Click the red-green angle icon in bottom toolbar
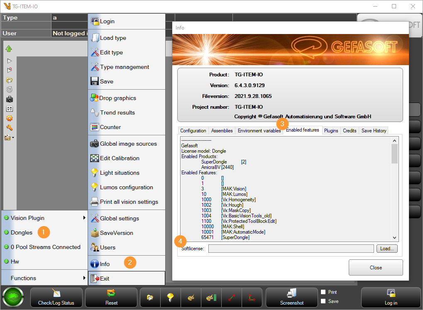Screen dimensions: 423x310 coord(252,297)
